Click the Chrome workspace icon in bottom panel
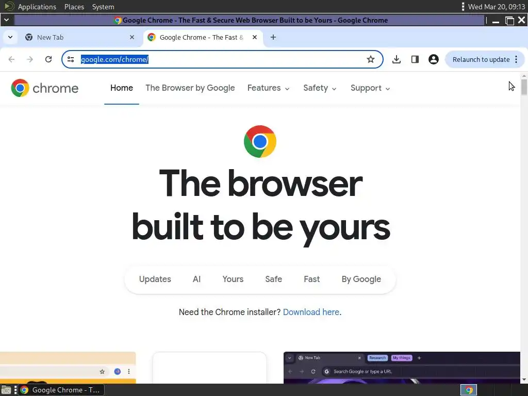The height and width of the screenshot is (396, 528). coord(469,390)
